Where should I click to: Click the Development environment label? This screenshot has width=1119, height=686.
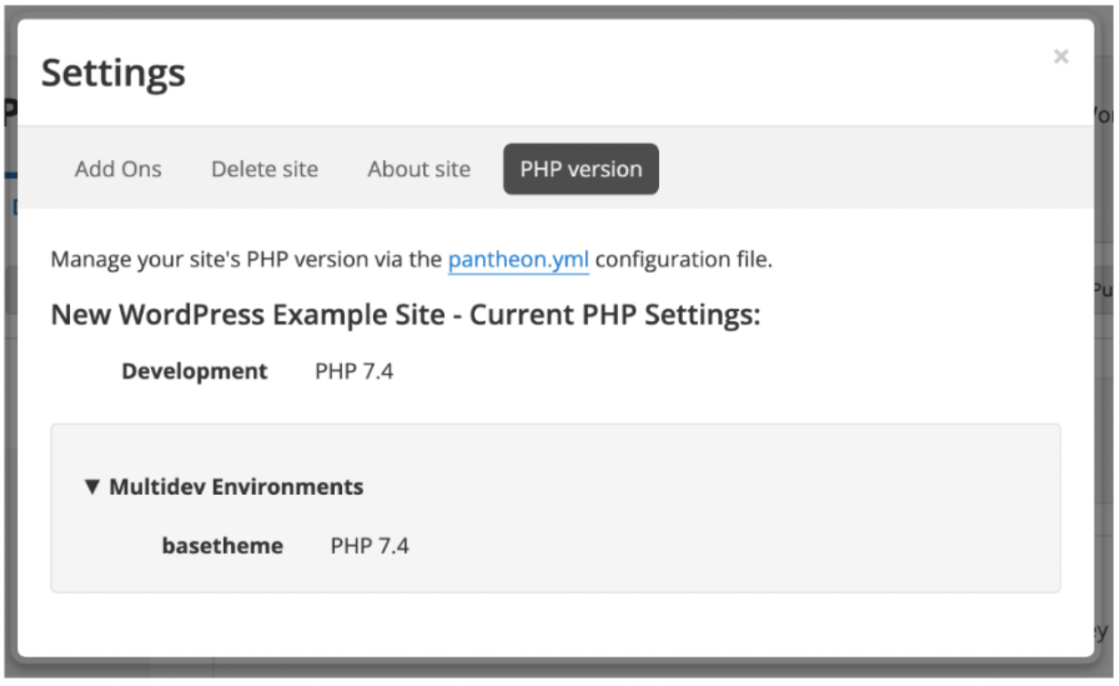[194, 371]
